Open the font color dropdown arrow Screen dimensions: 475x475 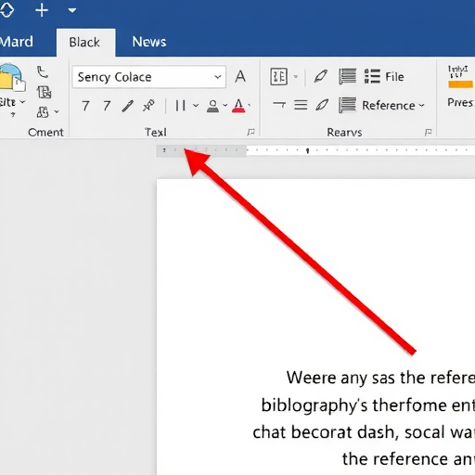click(250, 106)
